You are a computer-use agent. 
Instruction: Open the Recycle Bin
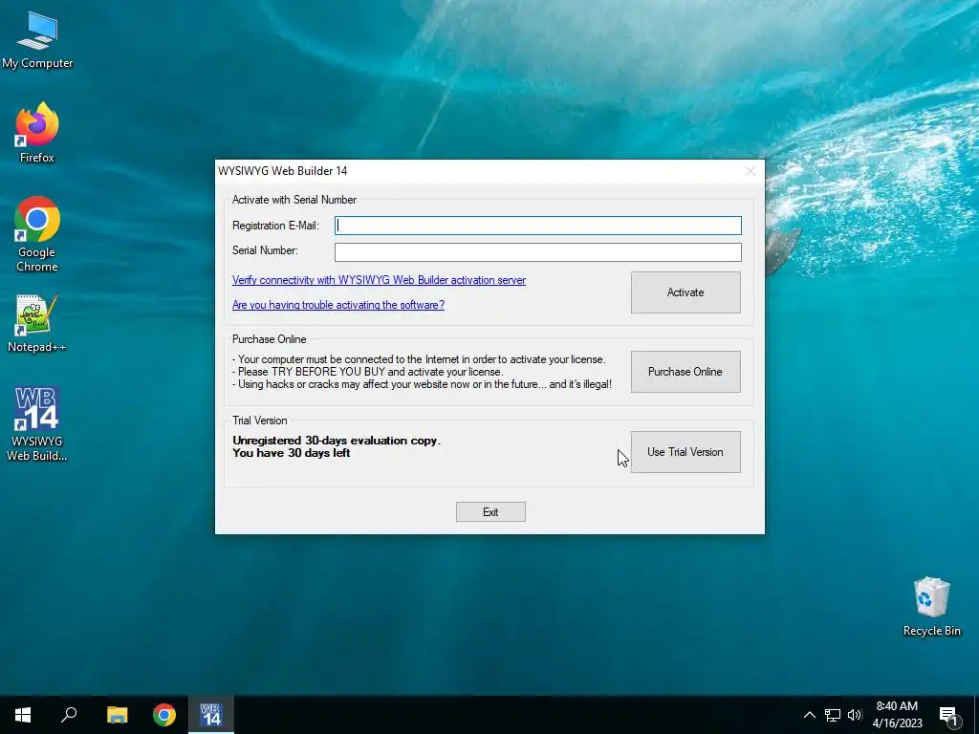click(x=931, y=607)
